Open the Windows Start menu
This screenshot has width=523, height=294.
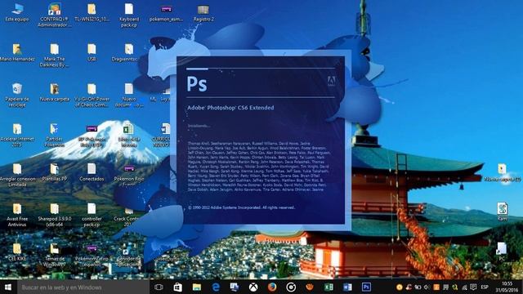pos(8,287)
